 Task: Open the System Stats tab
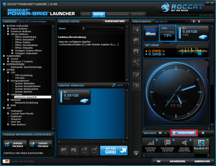tap(151, 146)
